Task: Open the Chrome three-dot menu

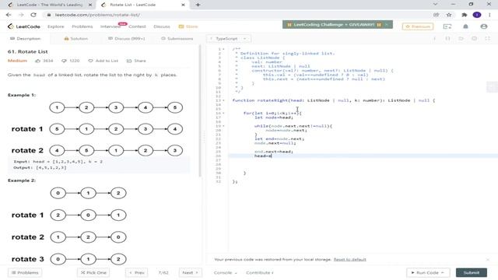Action: 489,15
